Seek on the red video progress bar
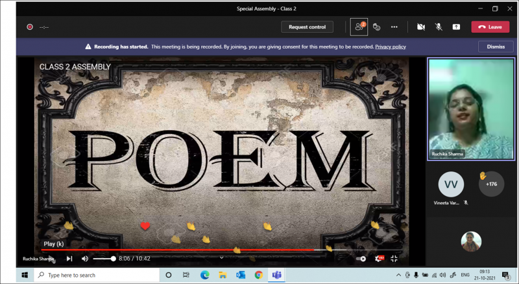This screenshot has width=519, height=284. (177, 250)
